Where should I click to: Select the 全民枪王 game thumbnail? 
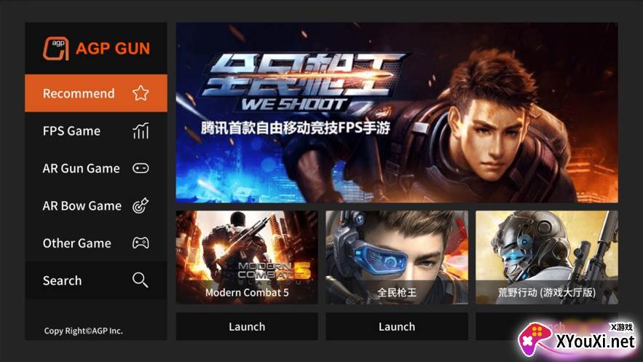pos(397,257)
